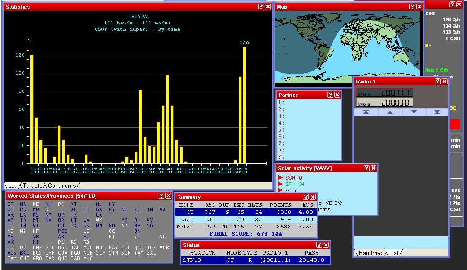
Task: Select the List tab in Radio 1
Action: coord(394,253)
